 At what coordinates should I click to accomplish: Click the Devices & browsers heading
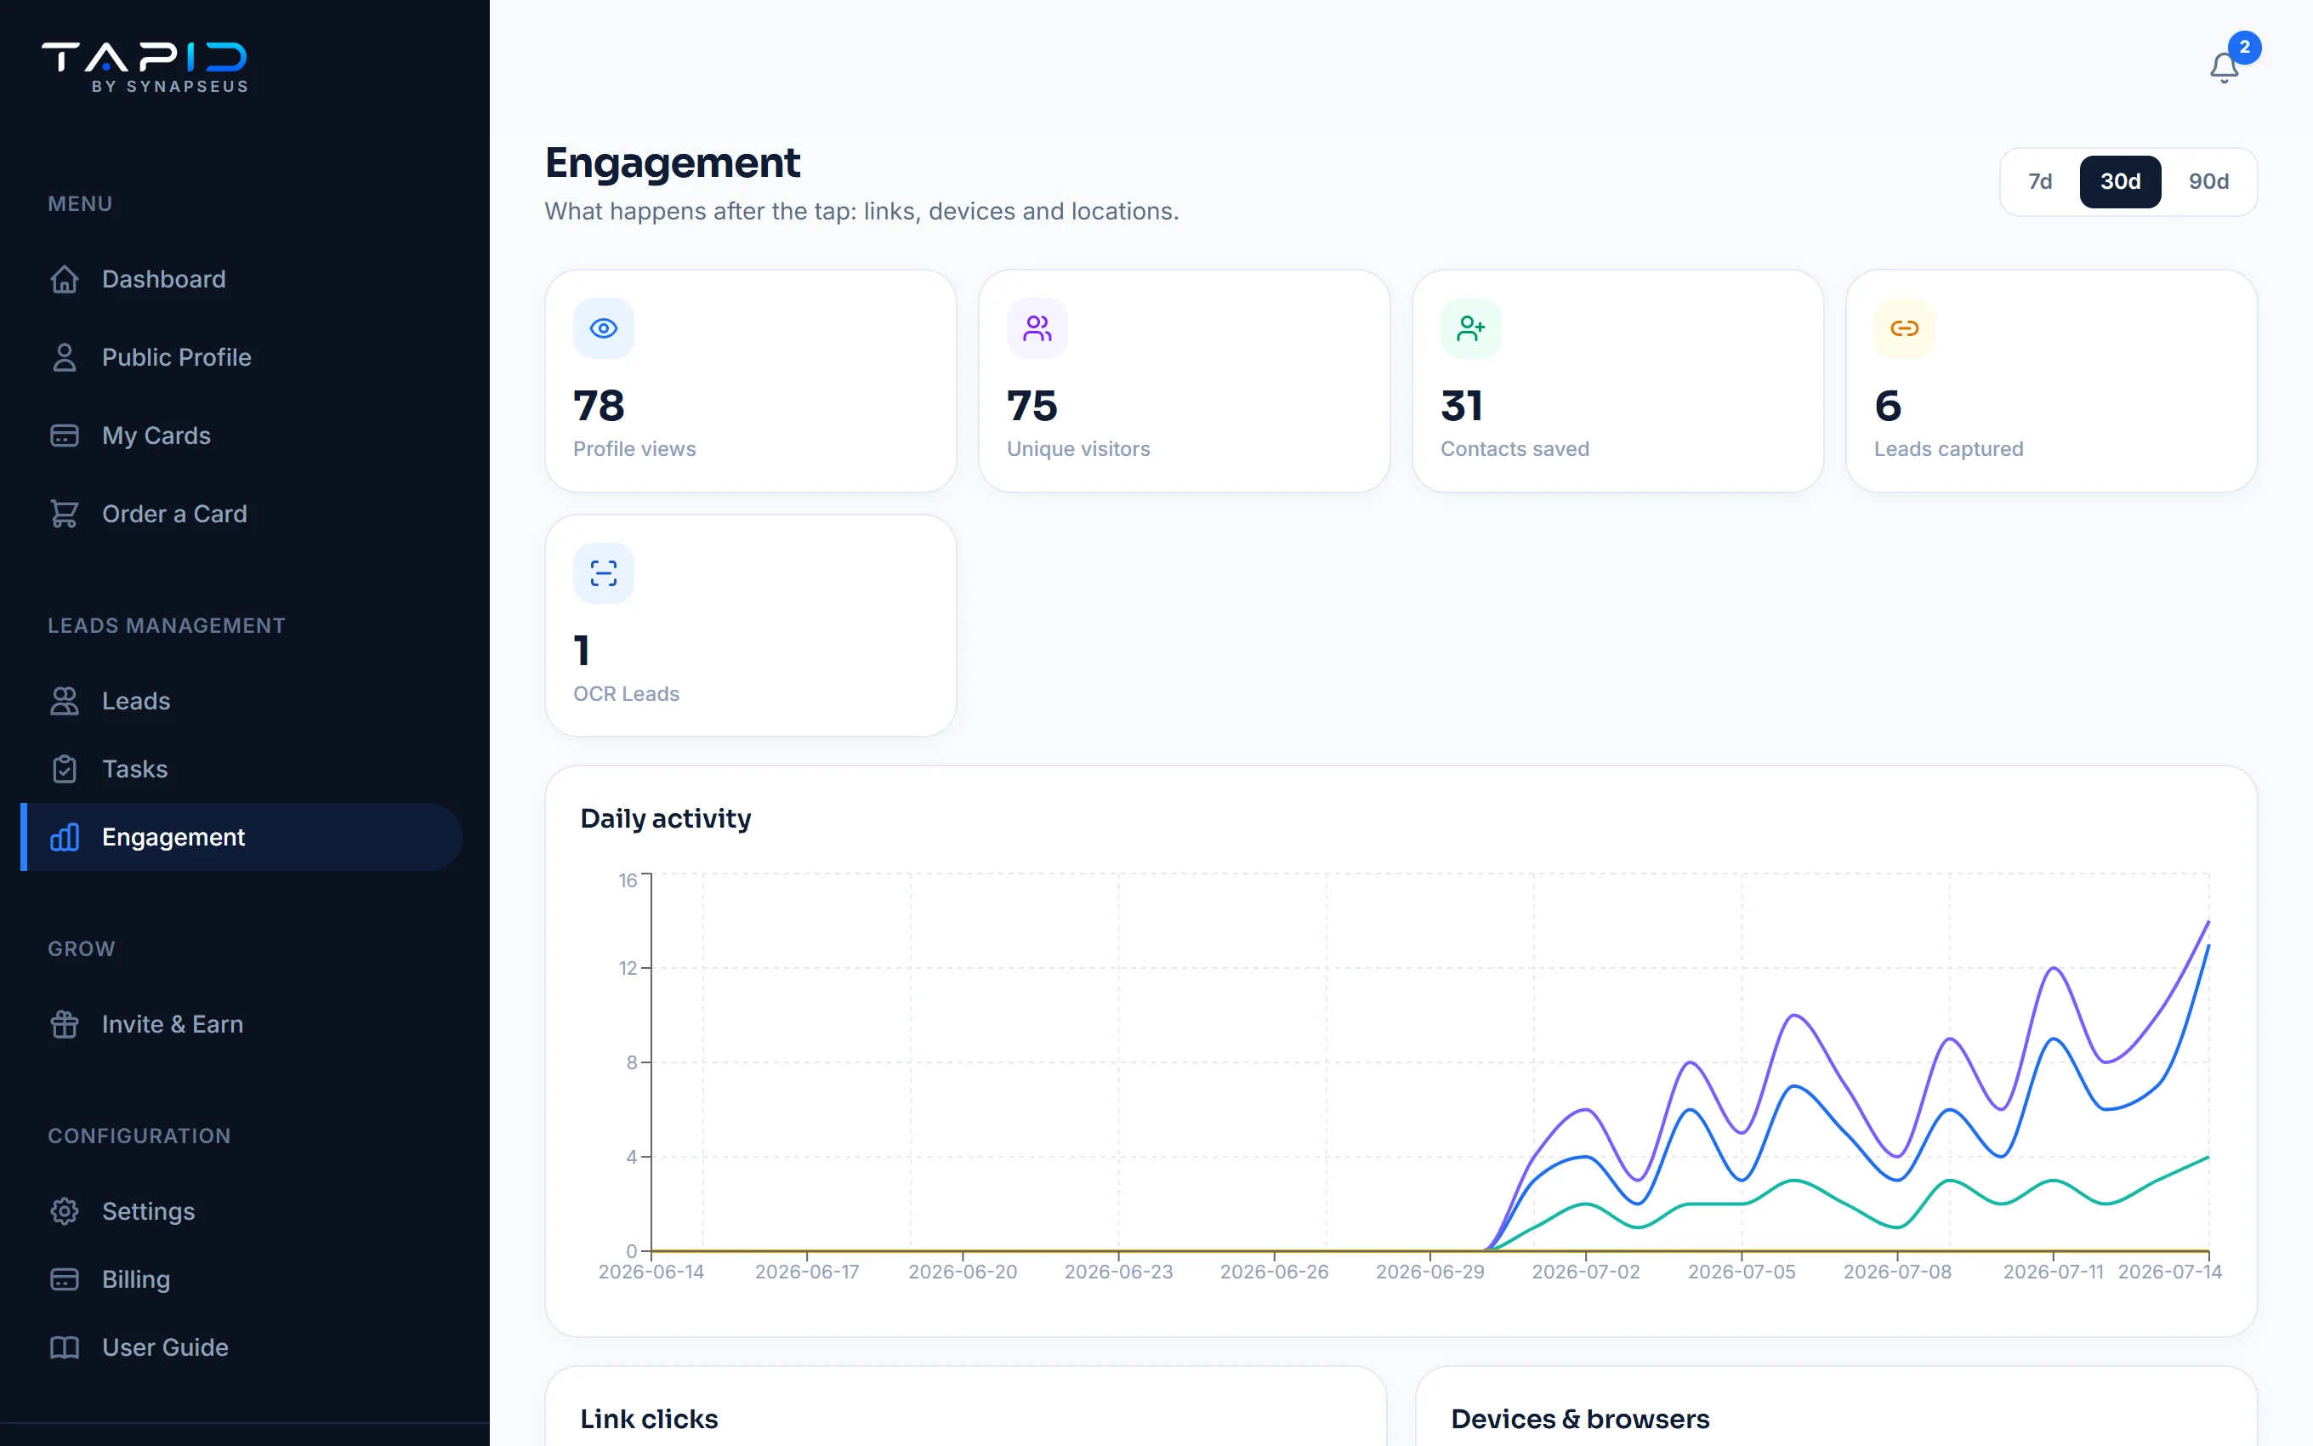tap(1580, 1420)
